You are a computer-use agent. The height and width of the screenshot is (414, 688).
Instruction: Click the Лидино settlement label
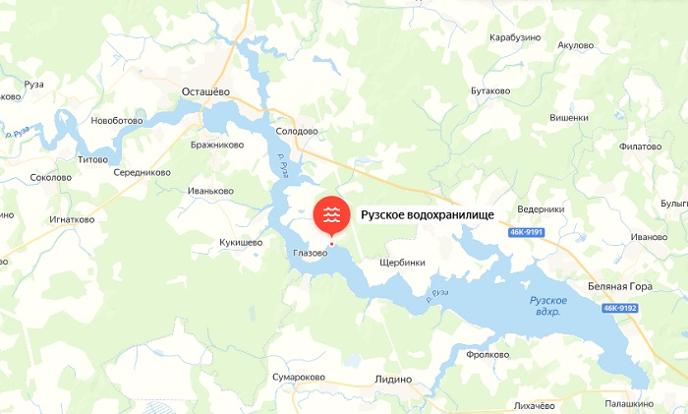pyautogui.click(x=393, y=380)
